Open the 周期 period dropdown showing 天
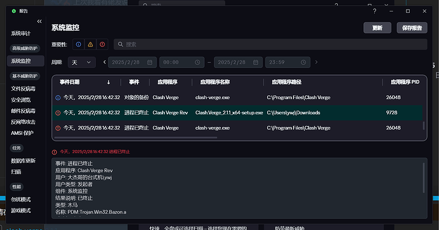This screenshot has height=230, width=439. pos(81,62)
